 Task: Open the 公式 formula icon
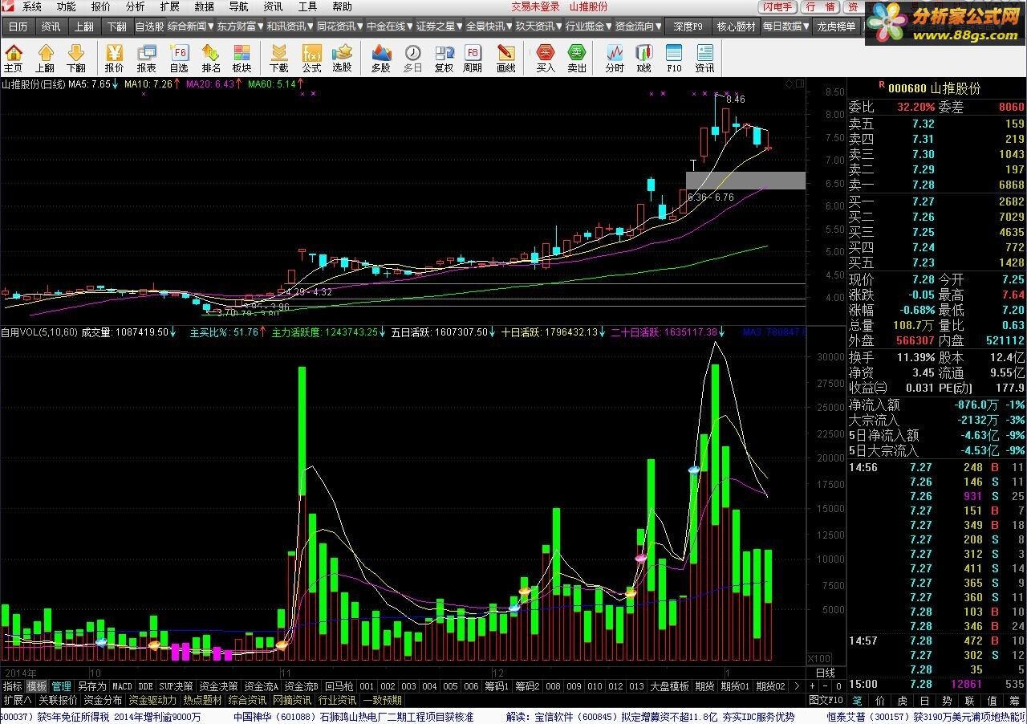pyautogui.click(x=311, y=59)
